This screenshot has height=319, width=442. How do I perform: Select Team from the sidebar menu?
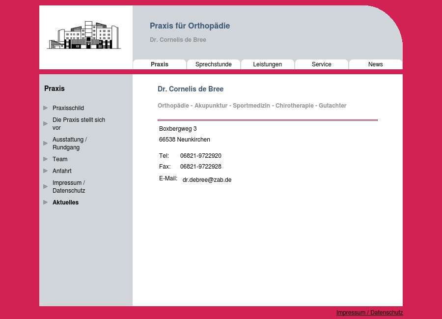(60, 159)
